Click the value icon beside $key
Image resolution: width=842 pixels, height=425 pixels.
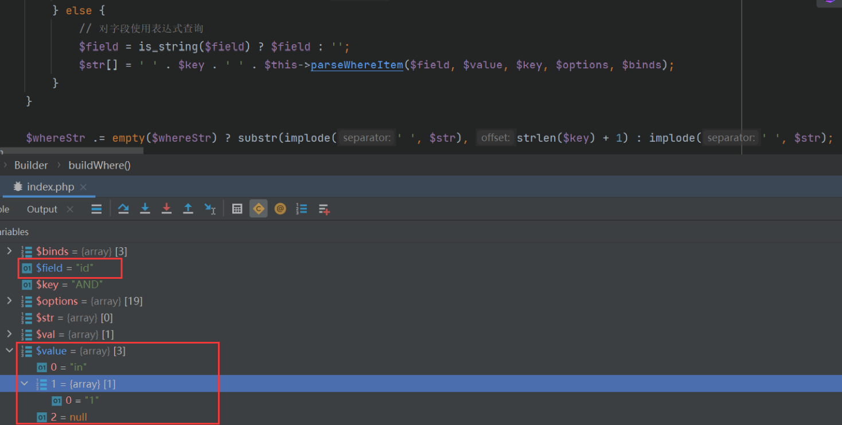pos(27,284)
